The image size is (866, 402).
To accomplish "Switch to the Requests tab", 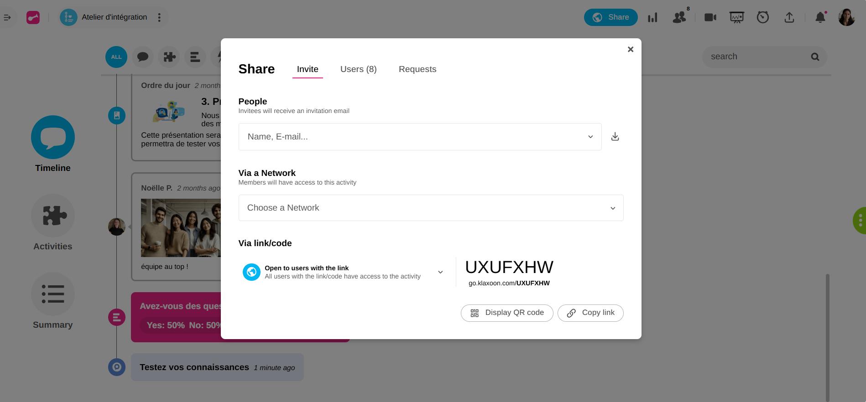I will [417, 69].
